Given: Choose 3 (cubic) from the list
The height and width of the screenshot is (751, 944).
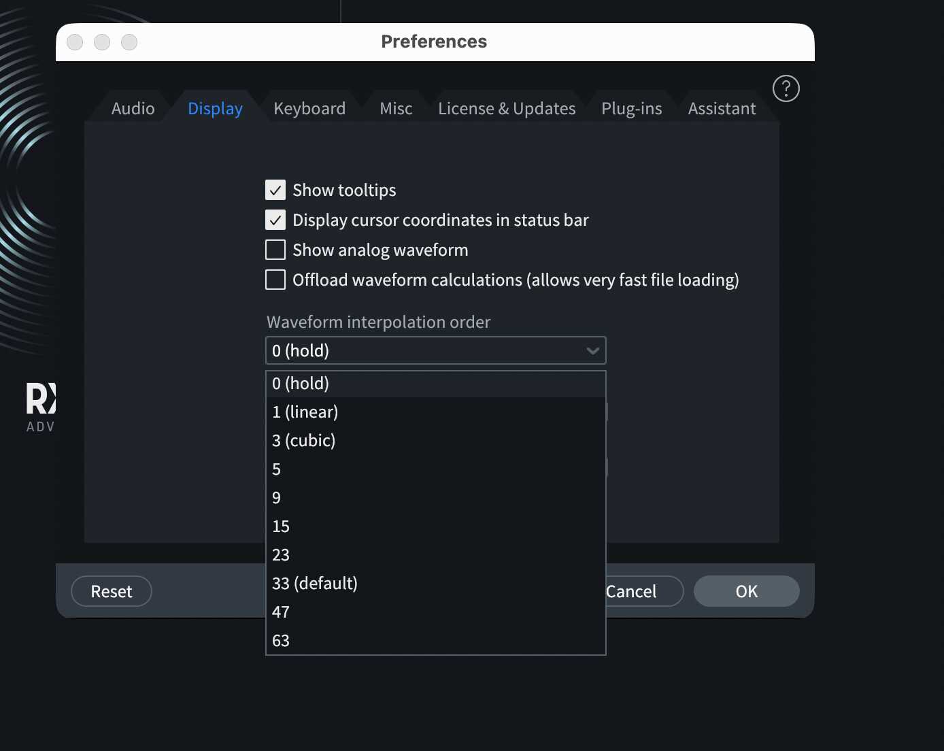Looking at the screenshot, I should click(303, 441).
